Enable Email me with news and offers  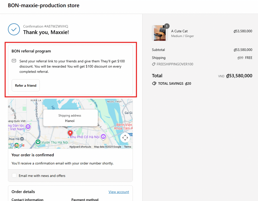click(14, 176)
